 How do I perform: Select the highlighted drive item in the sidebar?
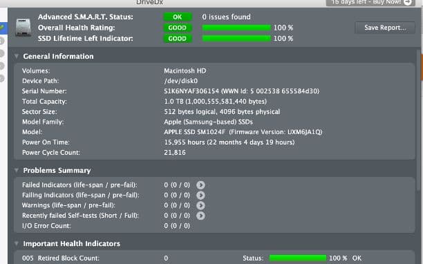tap(3, 28)
